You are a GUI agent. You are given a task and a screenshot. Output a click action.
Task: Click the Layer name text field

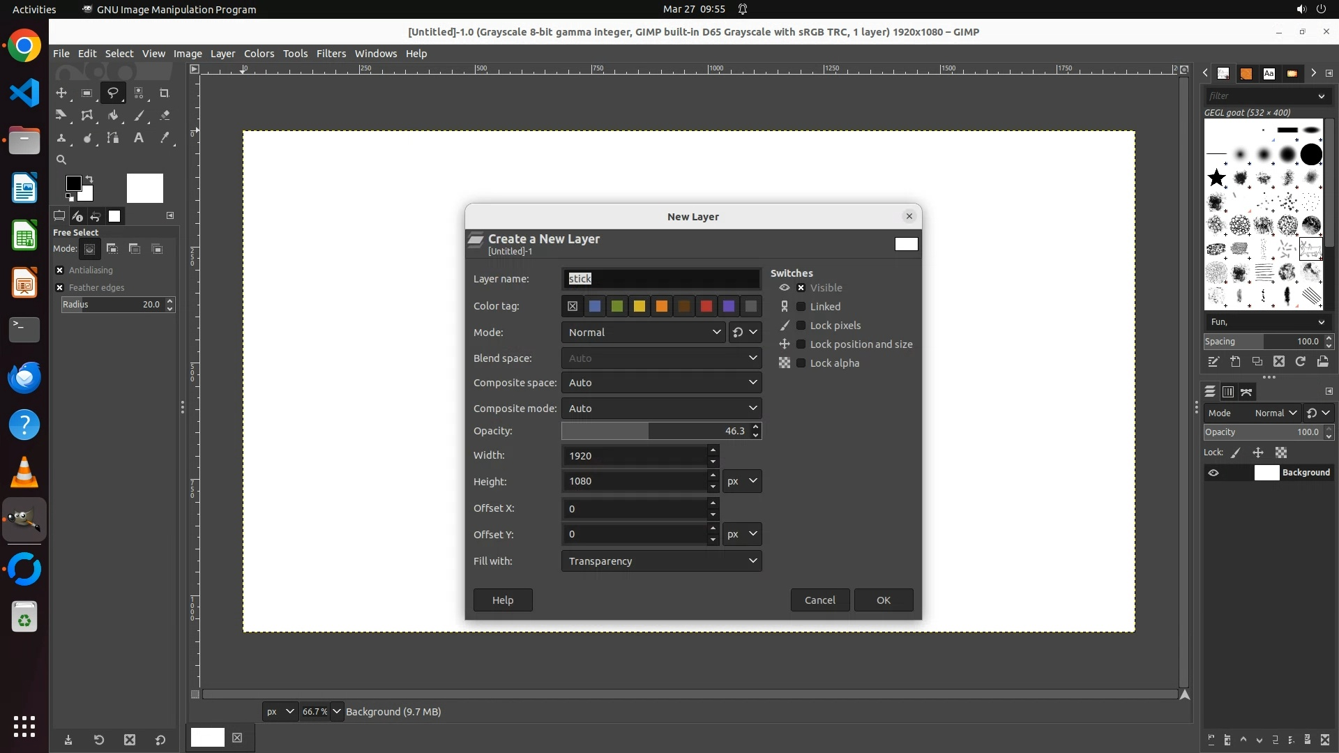tap(660, 279)
